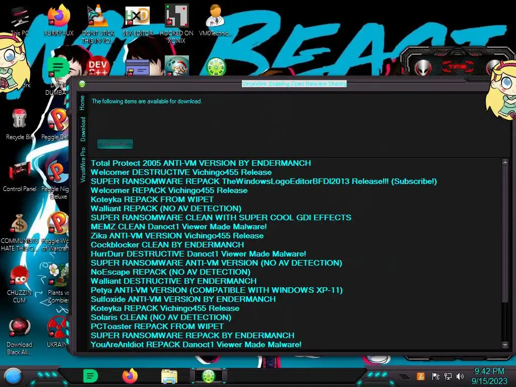Screen dimensions: 516x387
Task: Open File Explorer from taskbar
Action: pyautogui.click(x=169, y=376)
